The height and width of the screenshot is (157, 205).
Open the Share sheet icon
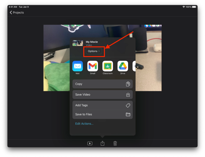102,143
